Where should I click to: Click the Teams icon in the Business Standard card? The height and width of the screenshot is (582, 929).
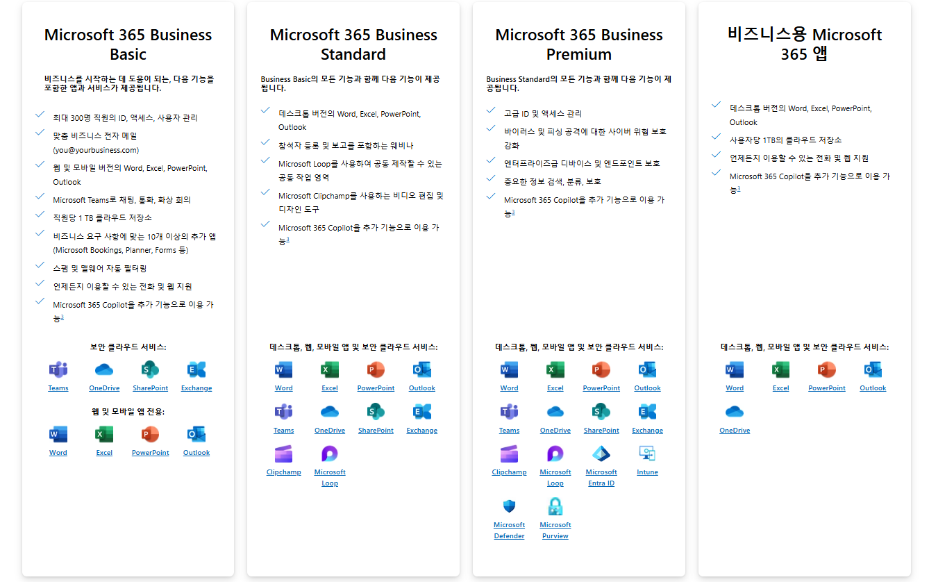(x=284, y=412)
